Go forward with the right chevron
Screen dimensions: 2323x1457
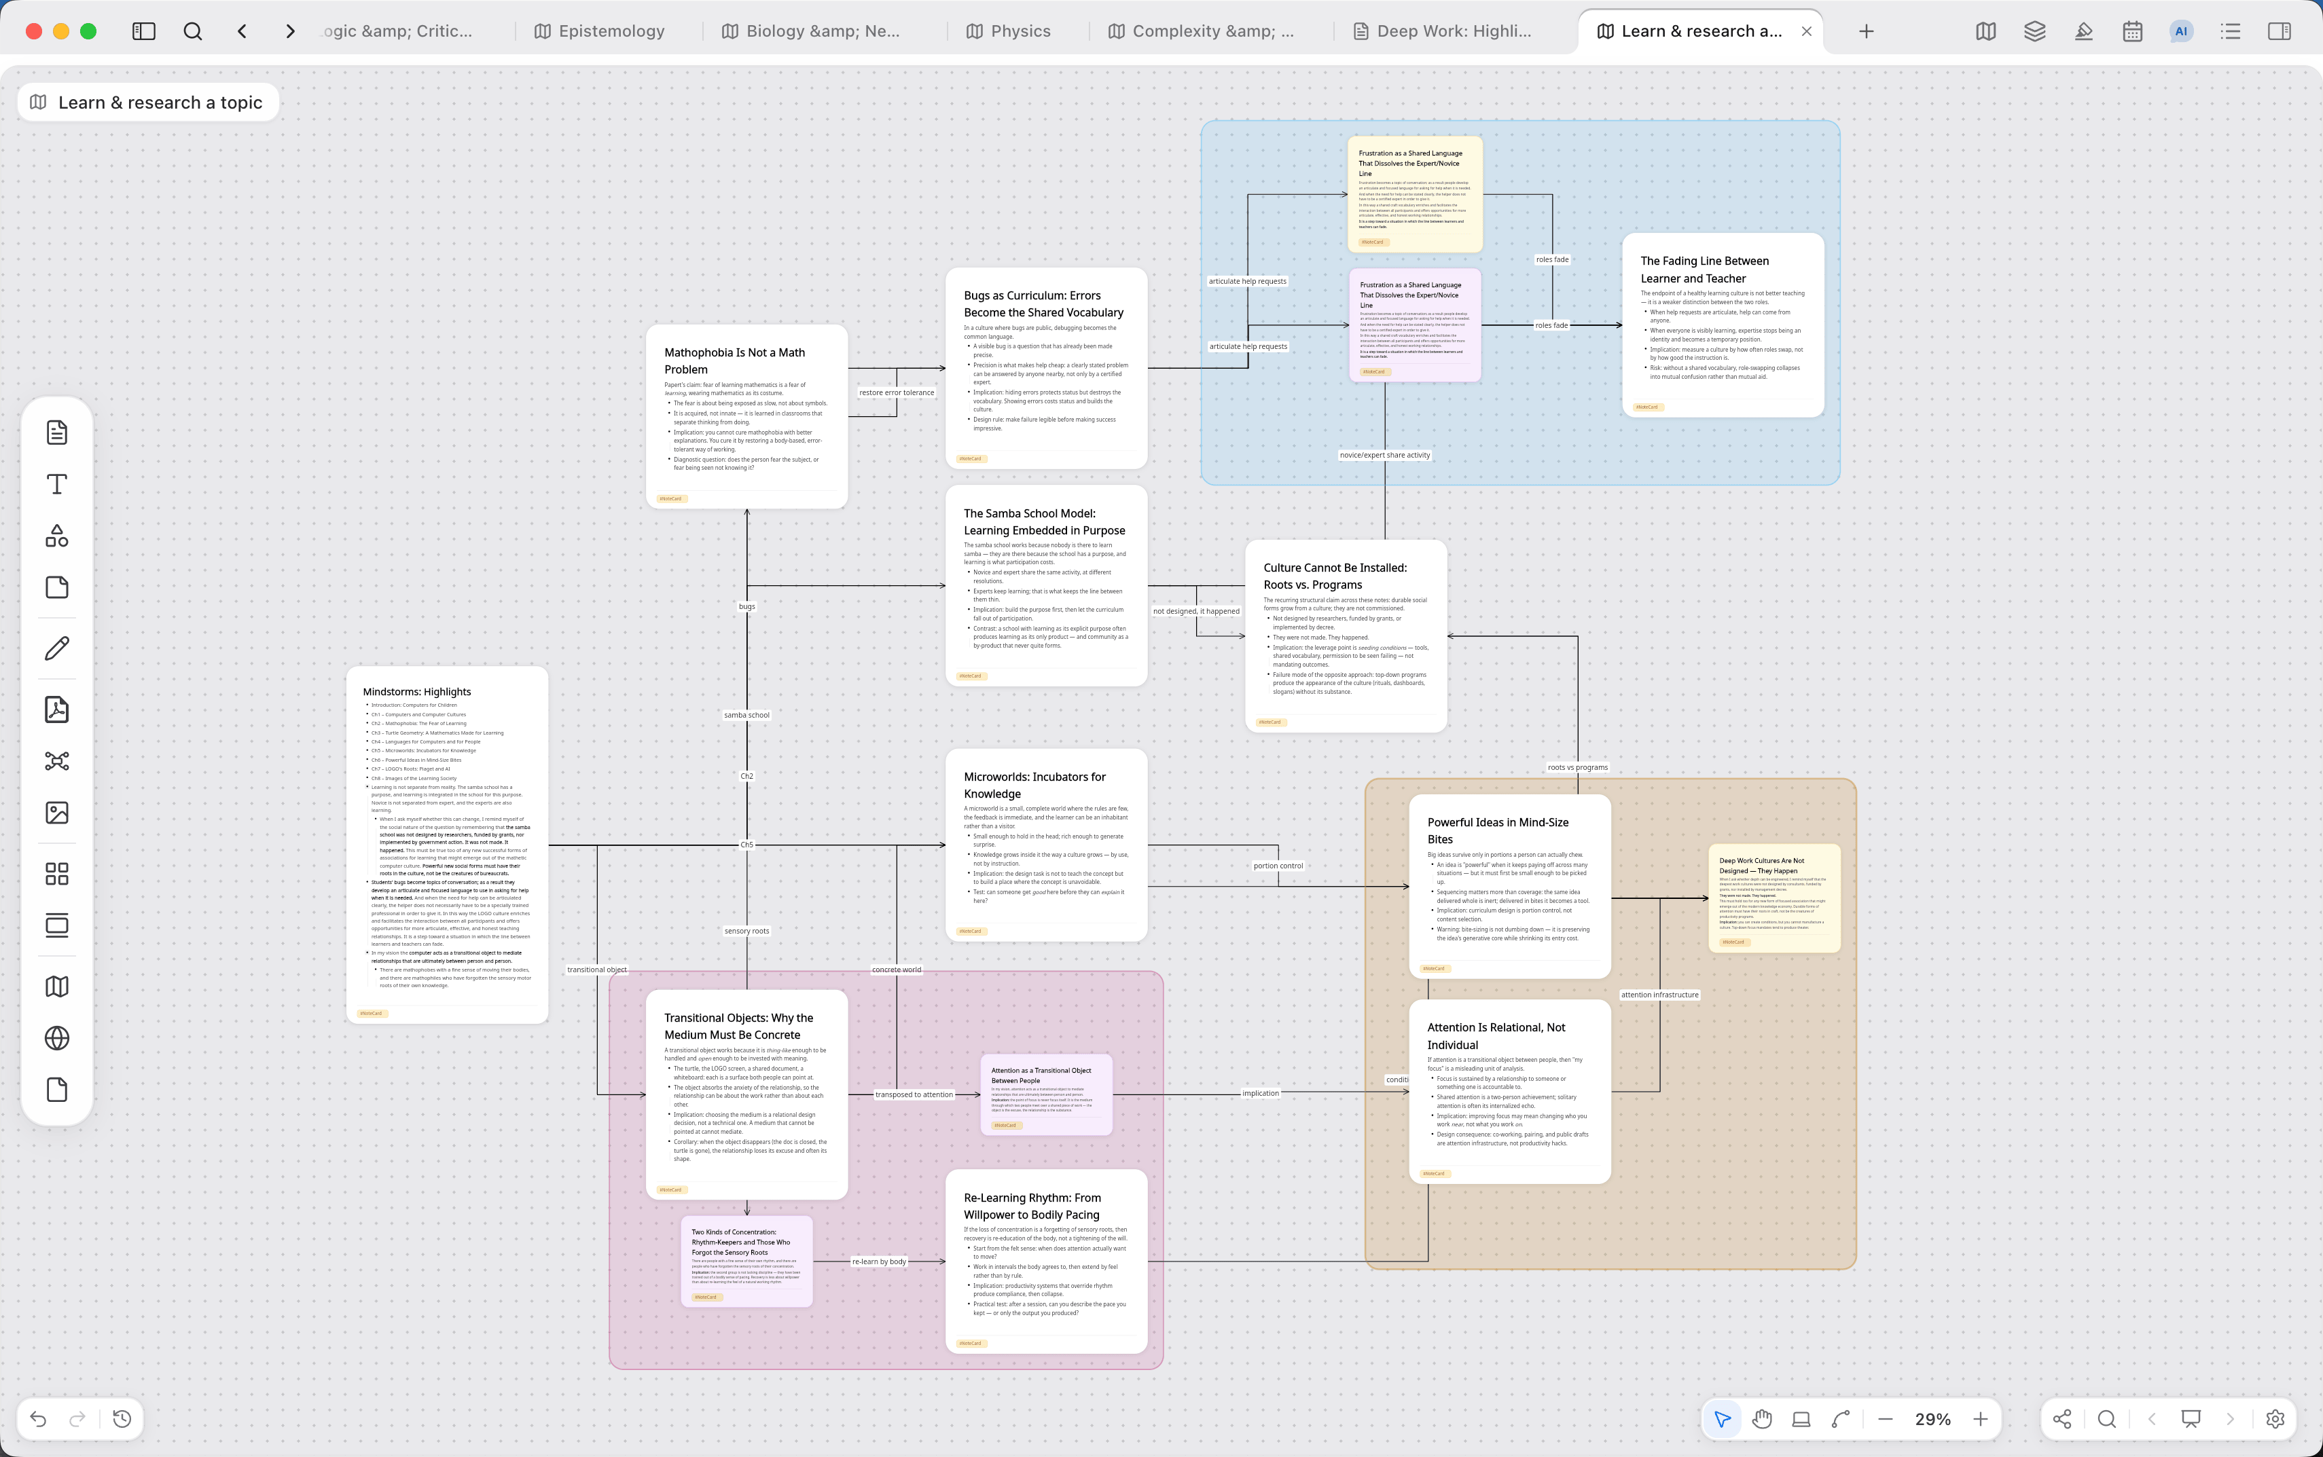point(290,31)
